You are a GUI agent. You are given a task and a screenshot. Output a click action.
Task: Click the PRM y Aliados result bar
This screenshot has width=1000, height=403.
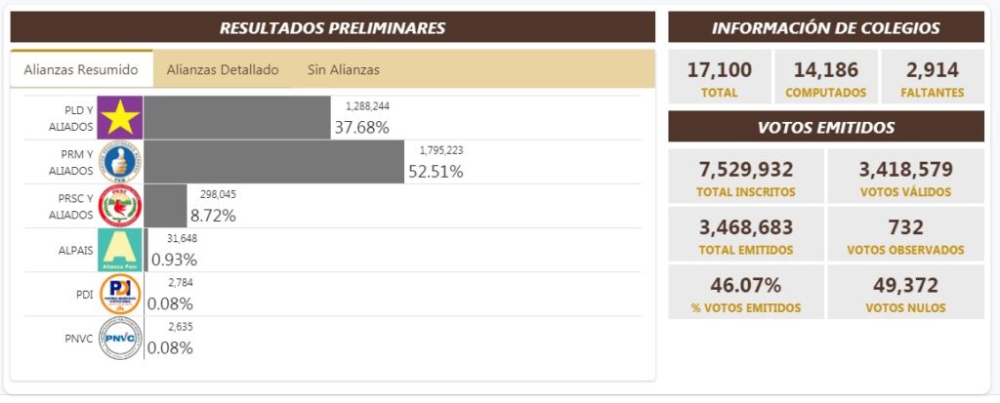point(274,162)
